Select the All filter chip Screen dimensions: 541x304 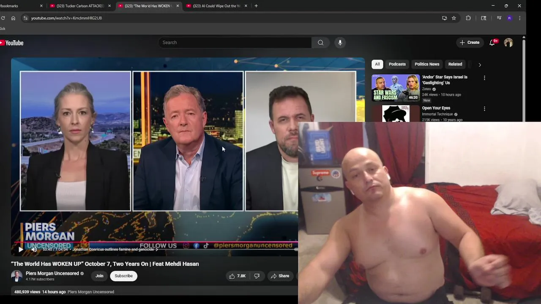click(377, 64)
